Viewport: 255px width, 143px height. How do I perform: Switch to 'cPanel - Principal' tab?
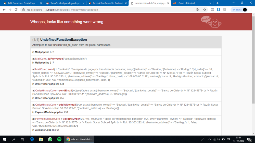click(186, 3)
